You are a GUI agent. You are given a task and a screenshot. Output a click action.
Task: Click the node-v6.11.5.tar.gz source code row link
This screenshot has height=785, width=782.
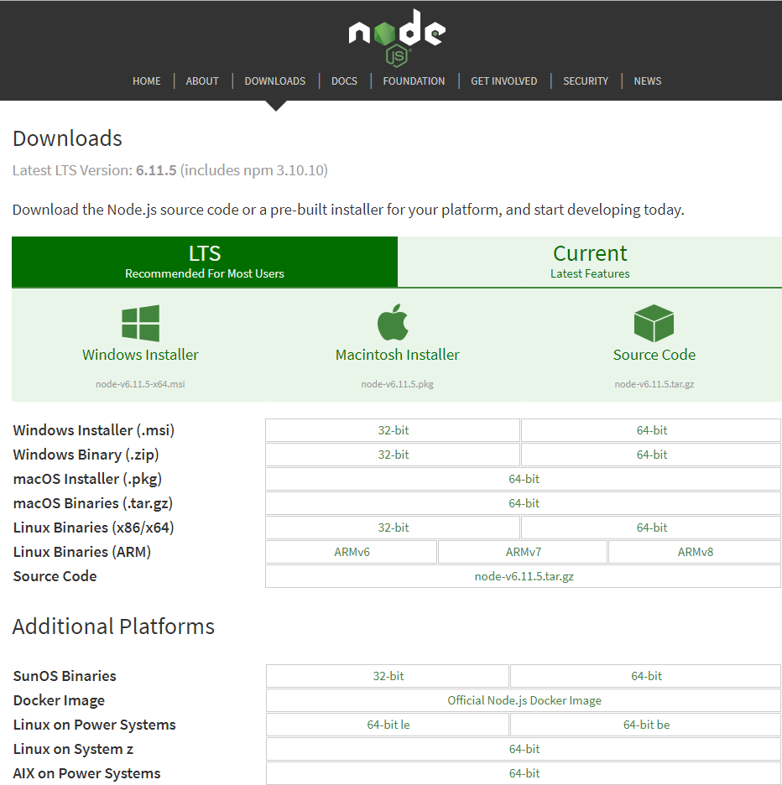pos(524,576)
